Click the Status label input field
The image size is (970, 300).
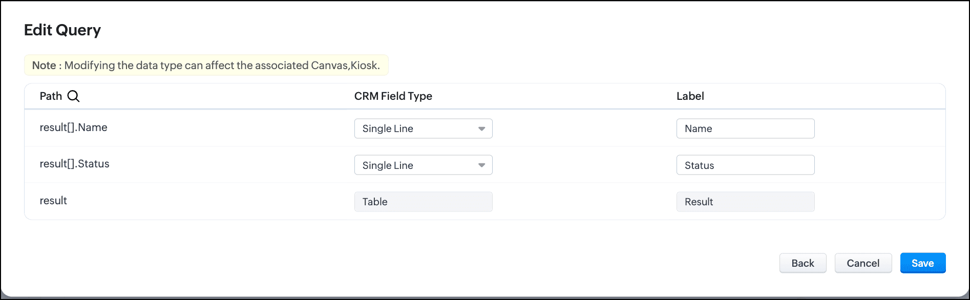pyautogui.click(x=745, y=165)
